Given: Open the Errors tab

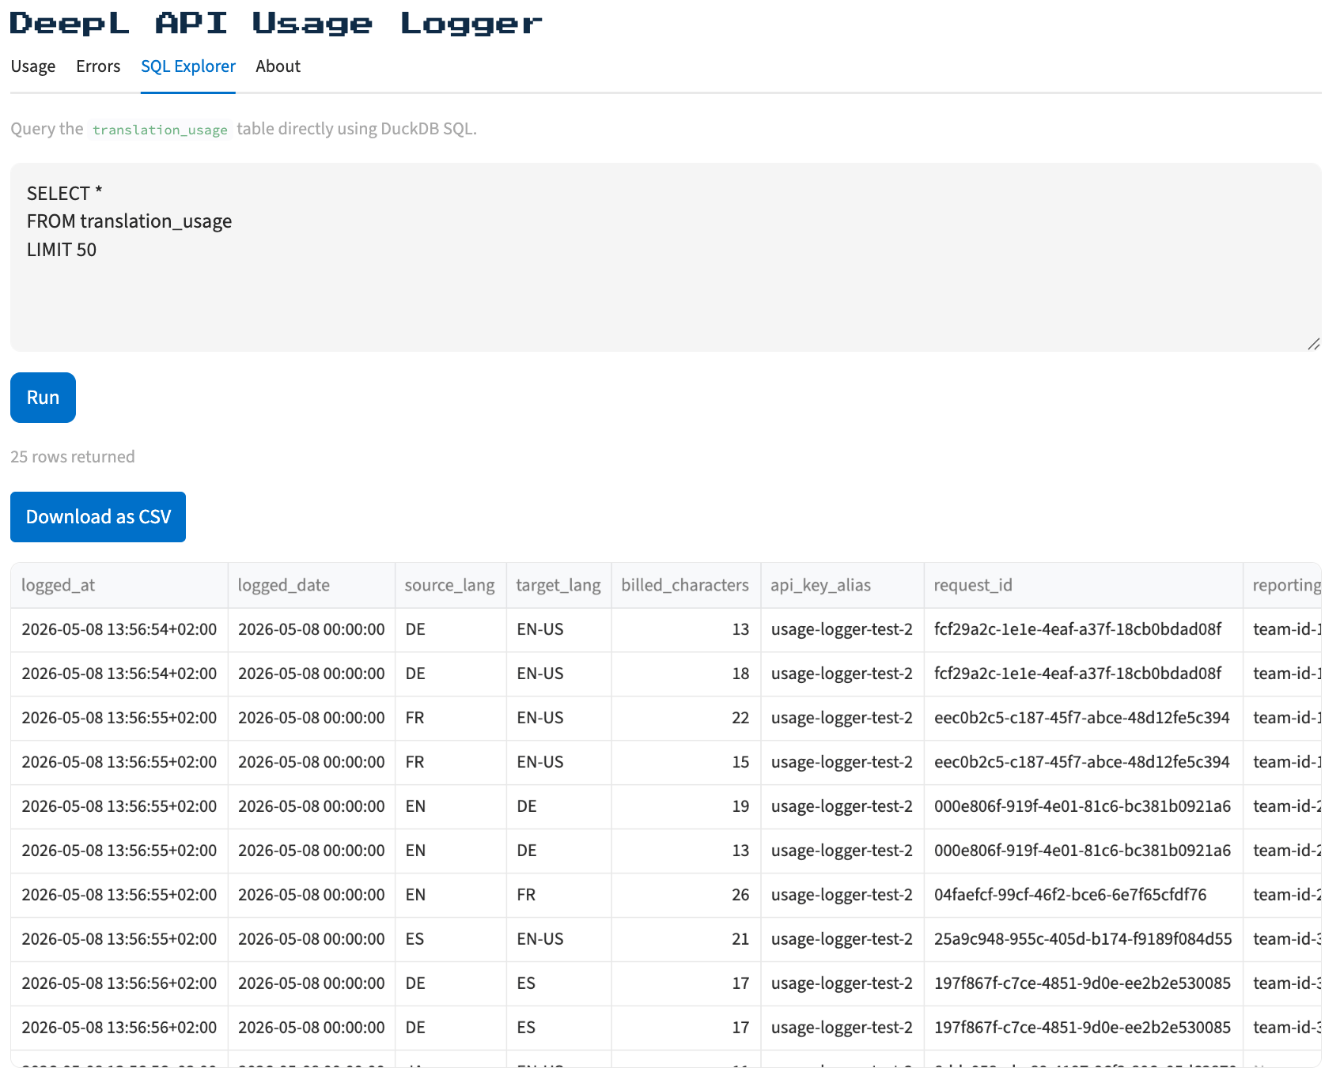Looking at the screenshot, I should click(98, 66).
